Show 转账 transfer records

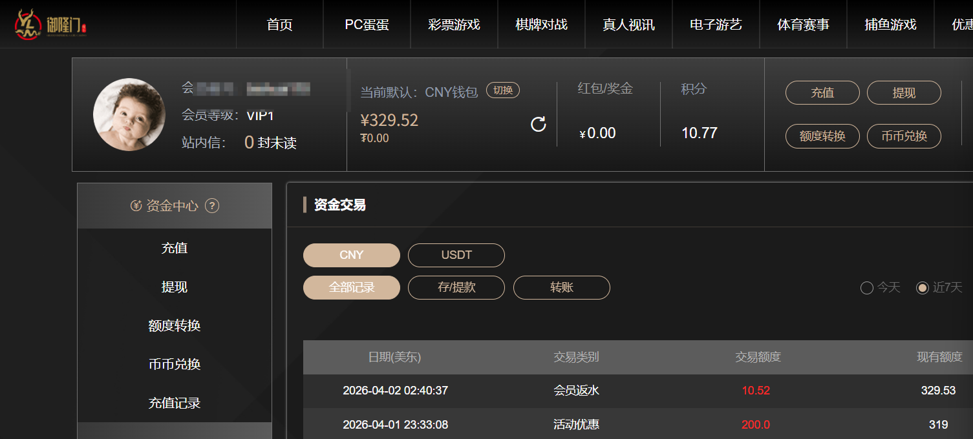(x=561, y=288)
